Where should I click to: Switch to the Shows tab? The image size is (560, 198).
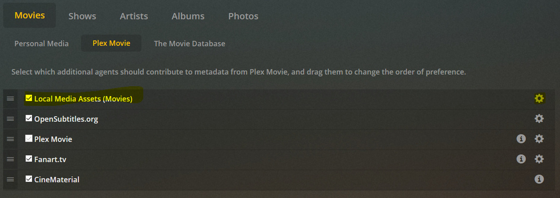click(x=82, y=16)
